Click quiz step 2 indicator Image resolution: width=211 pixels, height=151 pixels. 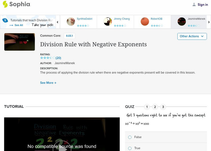tap(154, 107)
